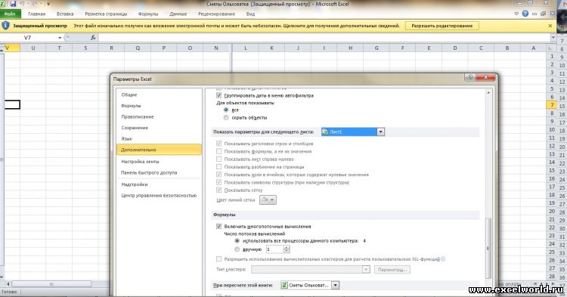Open the gridline color picker dropdown
This screenshot has width=567, height=297.
268,200
